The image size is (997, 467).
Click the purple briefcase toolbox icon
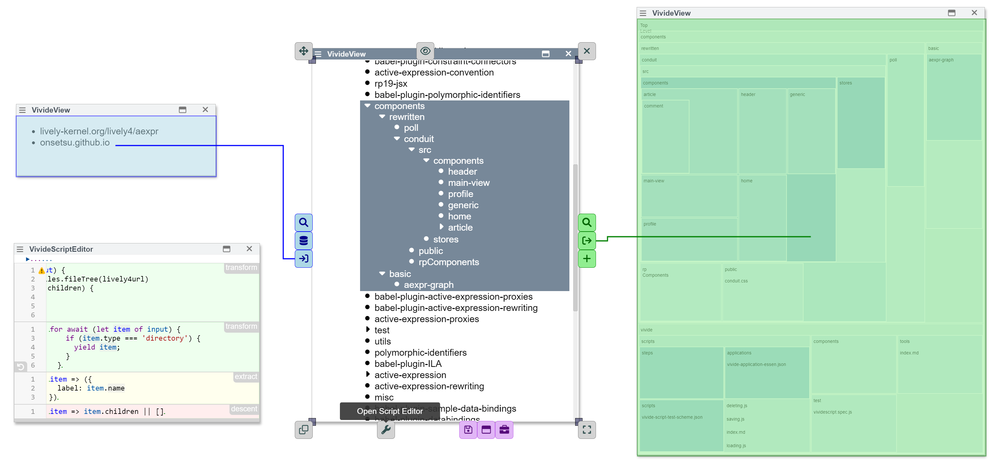(504, 430)
